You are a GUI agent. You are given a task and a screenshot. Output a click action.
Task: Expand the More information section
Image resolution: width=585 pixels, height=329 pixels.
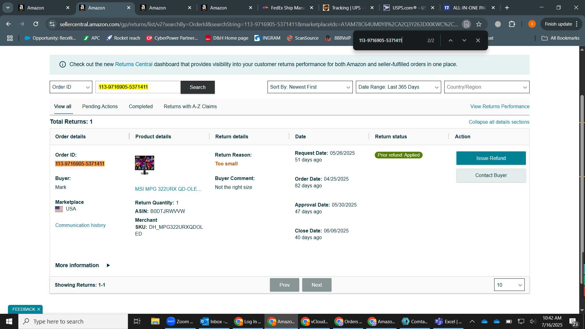pos(82,265)
